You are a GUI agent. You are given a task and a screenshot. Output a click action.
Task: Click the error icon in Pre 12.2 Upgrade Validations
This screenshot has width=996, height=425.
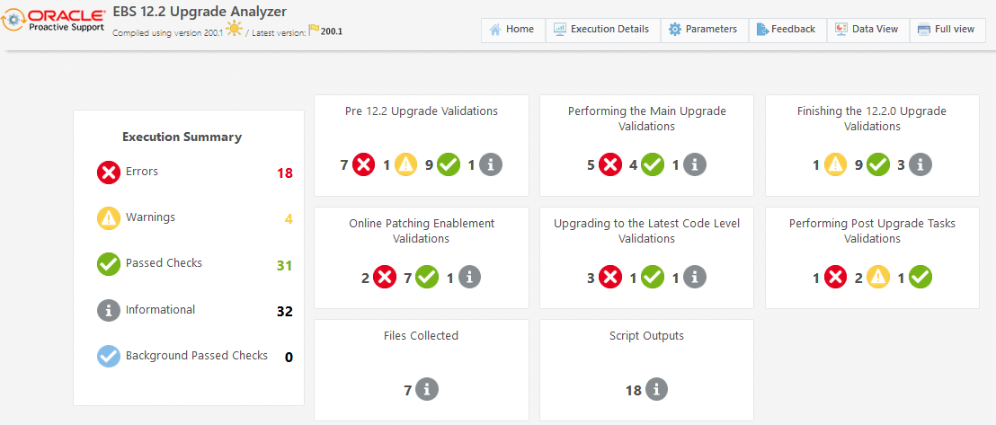[364, 164]
